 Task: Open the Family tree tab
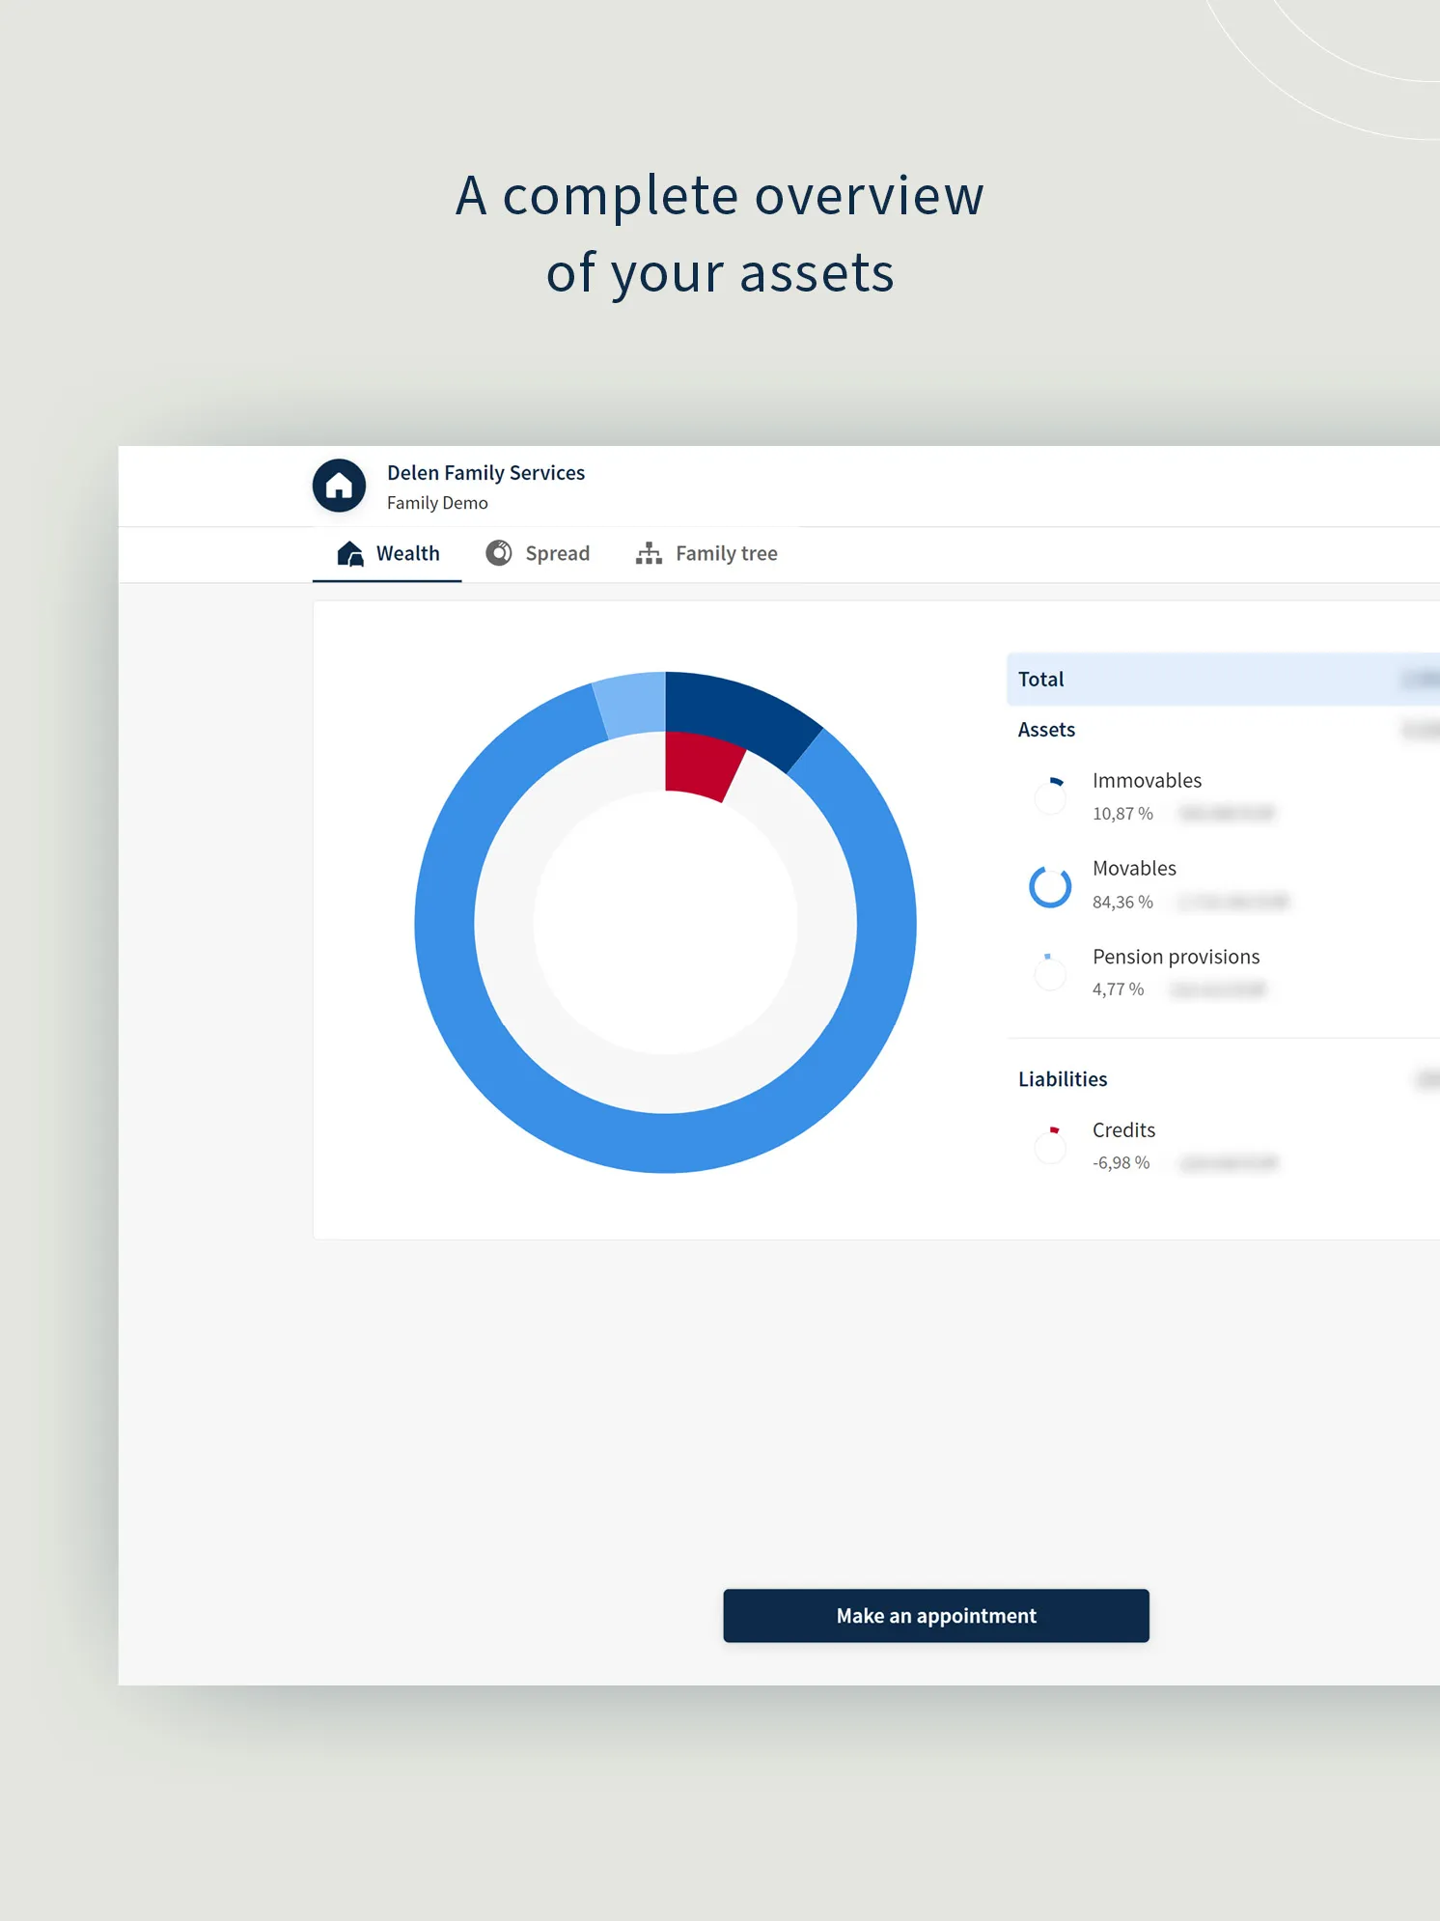pyautogui.click(x=706, y=554)
